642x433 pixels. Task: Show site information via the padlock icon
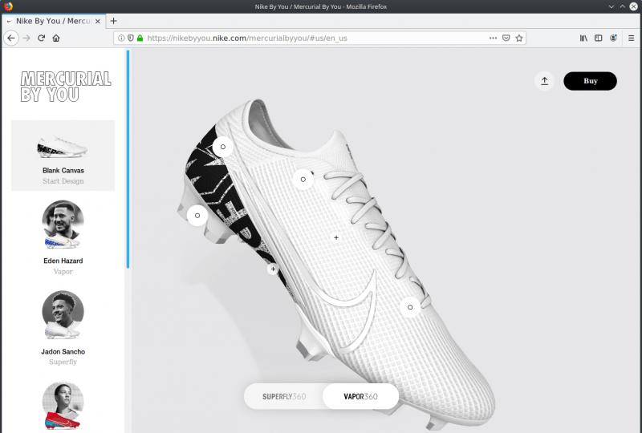tap(140, 38)
